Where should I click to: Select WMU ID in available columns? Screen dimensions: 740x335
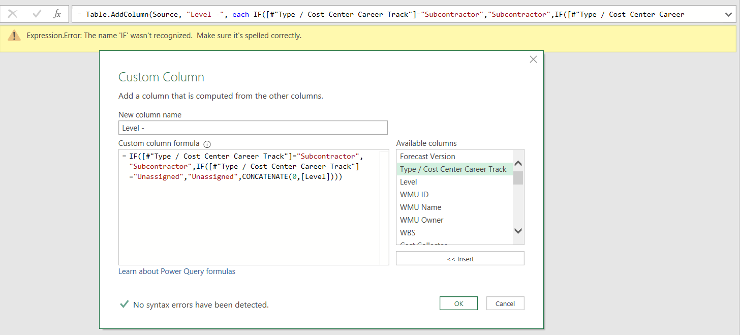[455, 195]
